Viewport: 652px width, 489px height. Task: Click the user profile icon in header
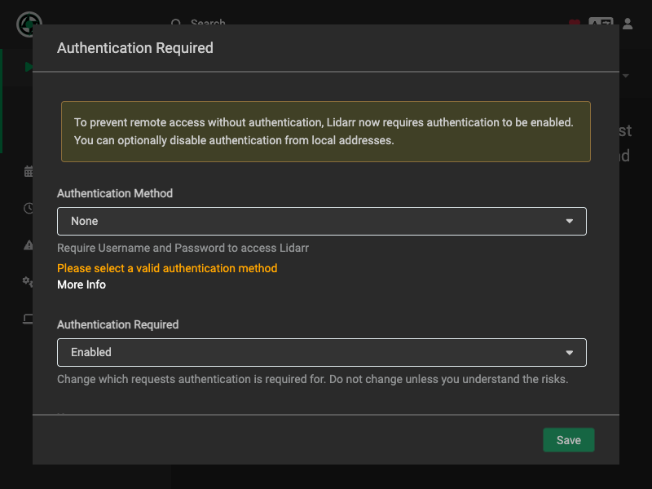pyautogui.click(x=628, y=24)
